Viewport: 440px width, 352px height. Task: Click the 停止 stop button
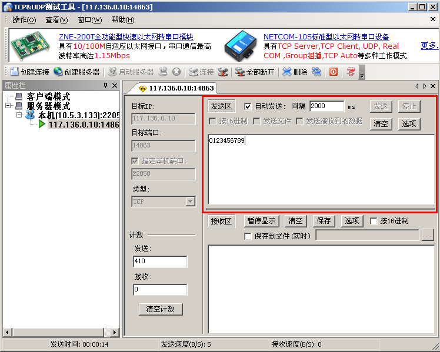409,106
